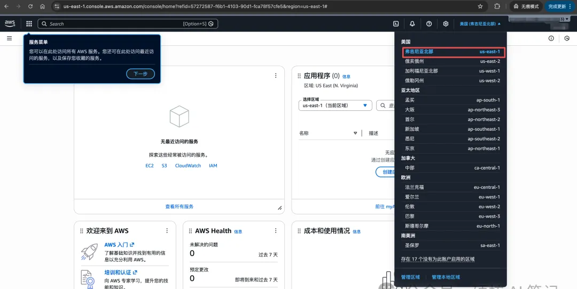Click 下一步 in the service menu tooltip
Screen dimensions: 577x289
140,74
